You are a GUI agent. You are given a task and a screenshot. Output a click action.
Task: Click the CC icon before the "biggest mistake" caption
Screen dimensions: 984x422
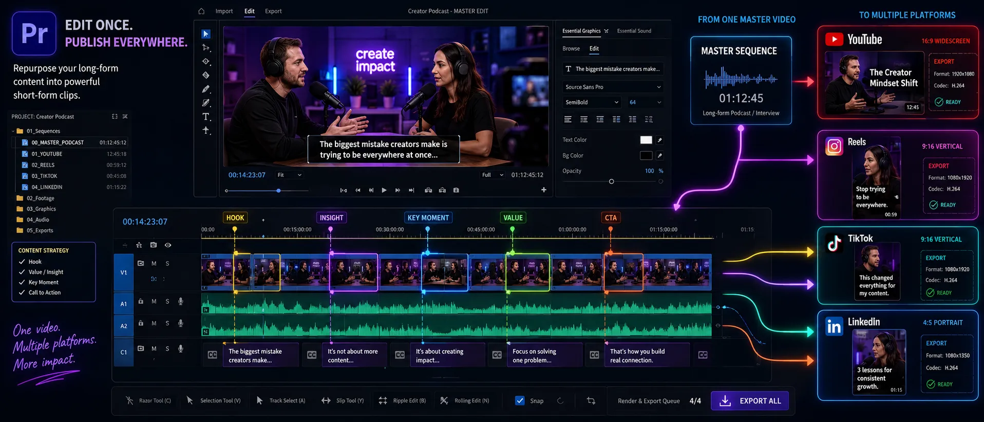(212, 355)
